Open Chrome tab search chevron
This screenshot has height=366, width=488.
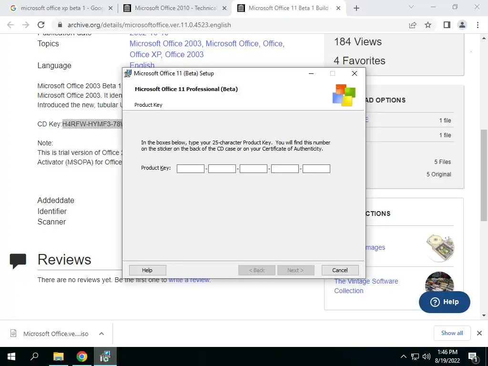pyautogui.click(x=411, y=7)
